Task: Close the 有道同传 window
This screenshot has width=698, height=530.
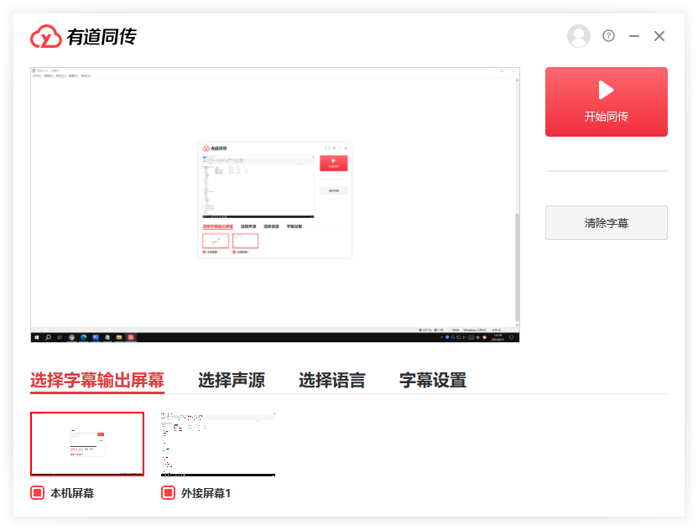Action: pyautogui.click(x=659, y=36)
